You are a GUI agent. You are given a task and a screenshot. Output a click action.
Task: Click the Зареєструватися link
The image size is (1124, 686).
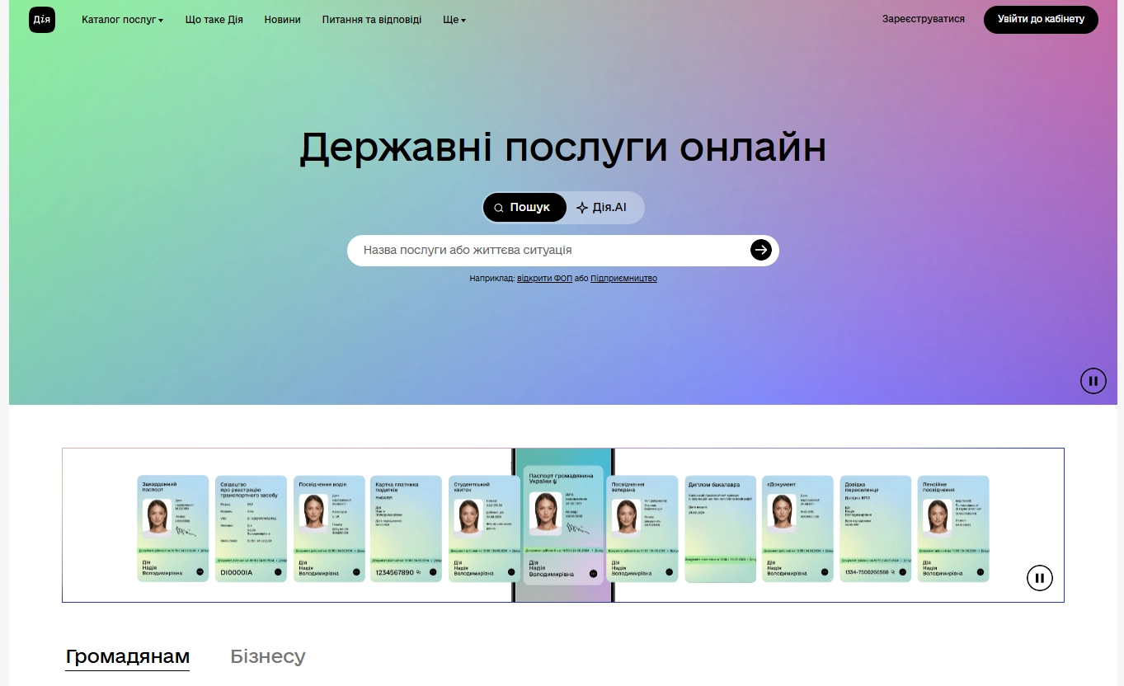click(924, 19)
